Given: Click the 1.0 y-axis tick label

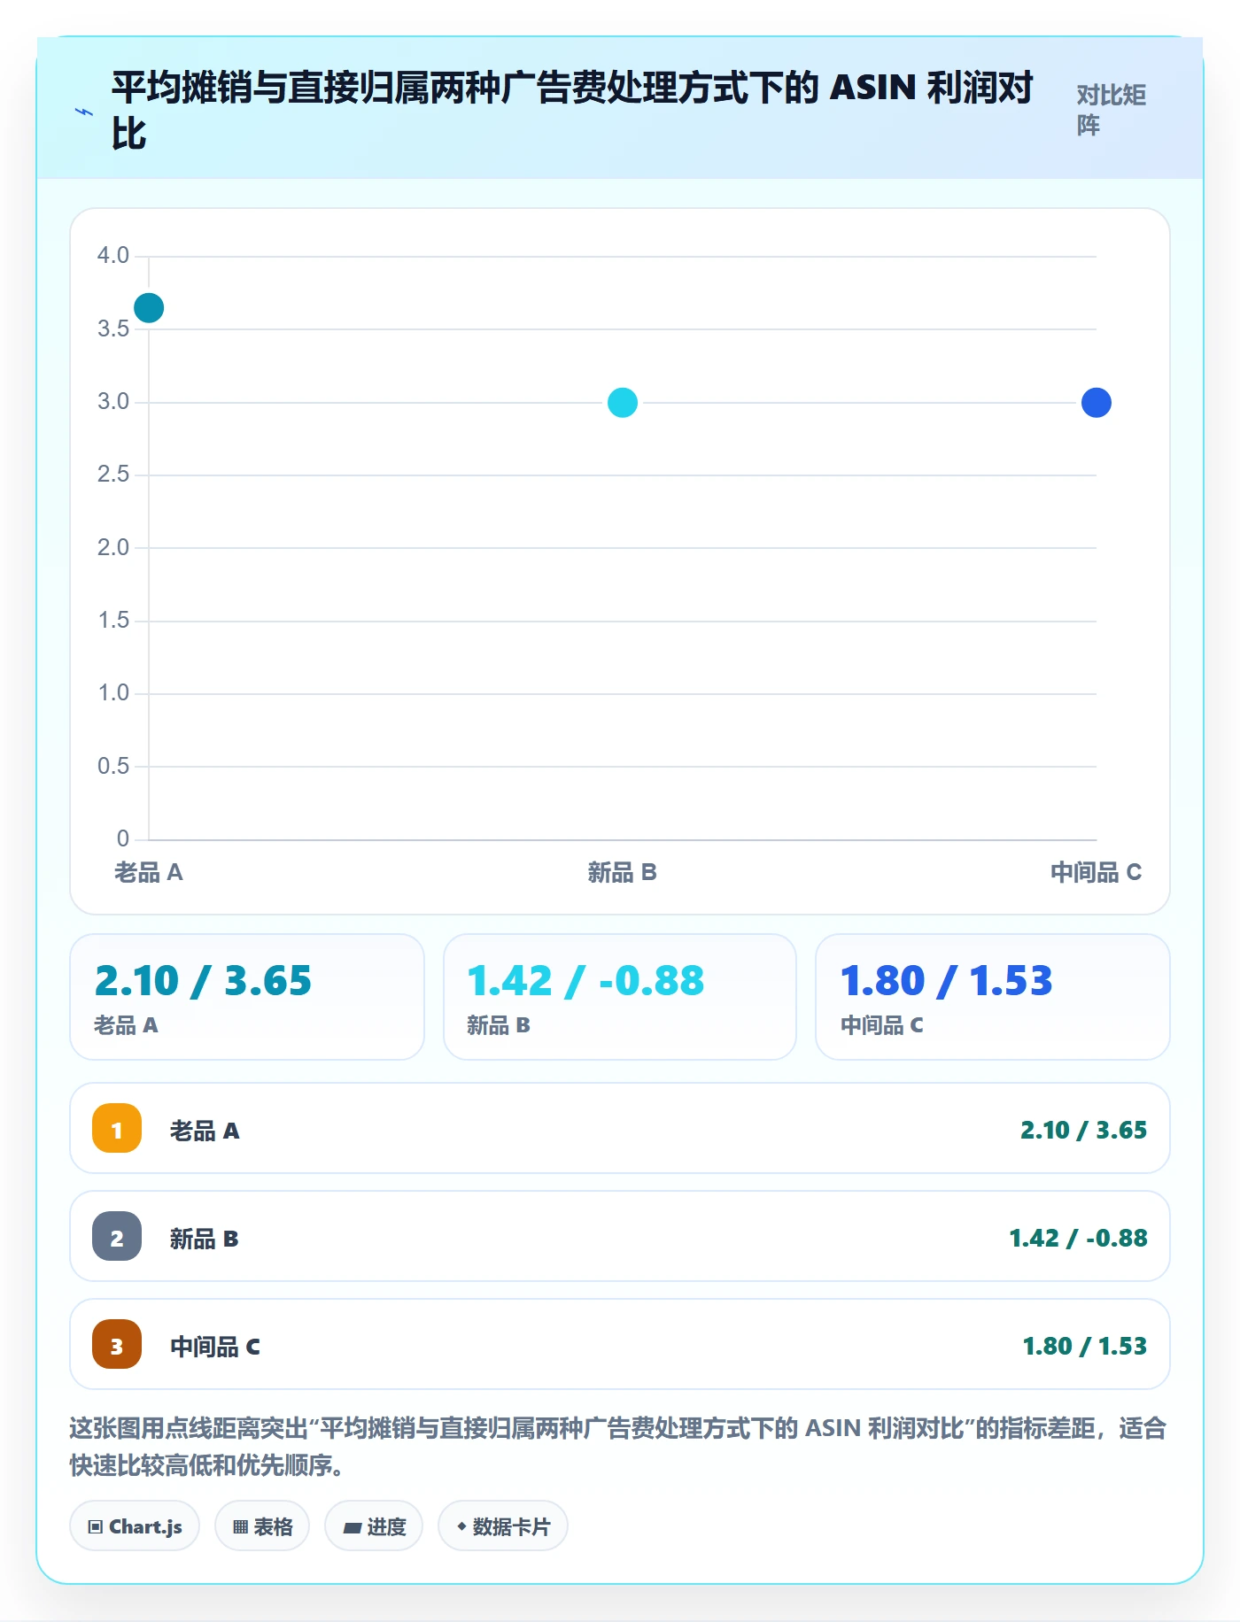Looking at the screenshot, I should [113, 693].
